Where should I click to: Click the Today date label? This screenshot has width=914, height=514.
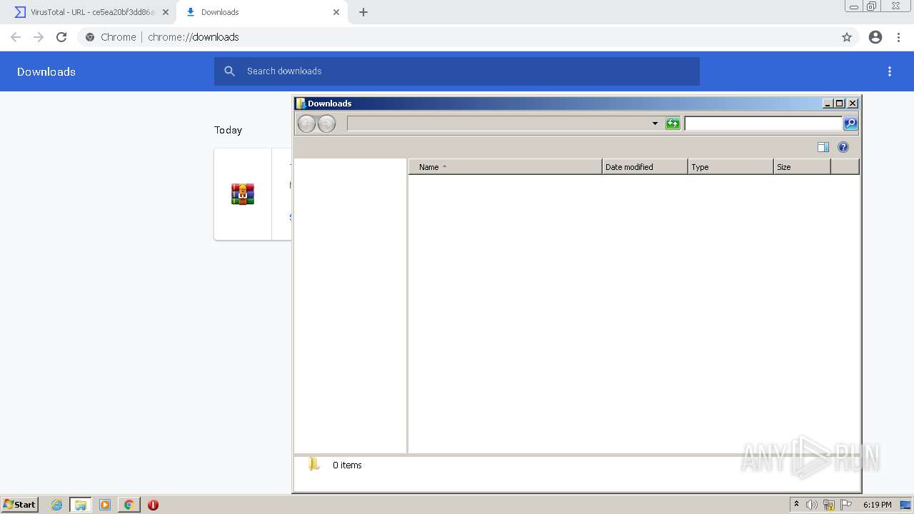point(228,130)
